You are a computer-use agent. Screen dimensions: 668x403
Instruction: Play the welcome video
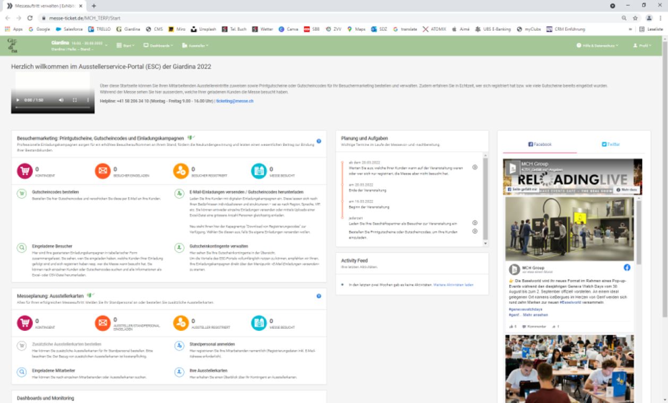point(18,100)
